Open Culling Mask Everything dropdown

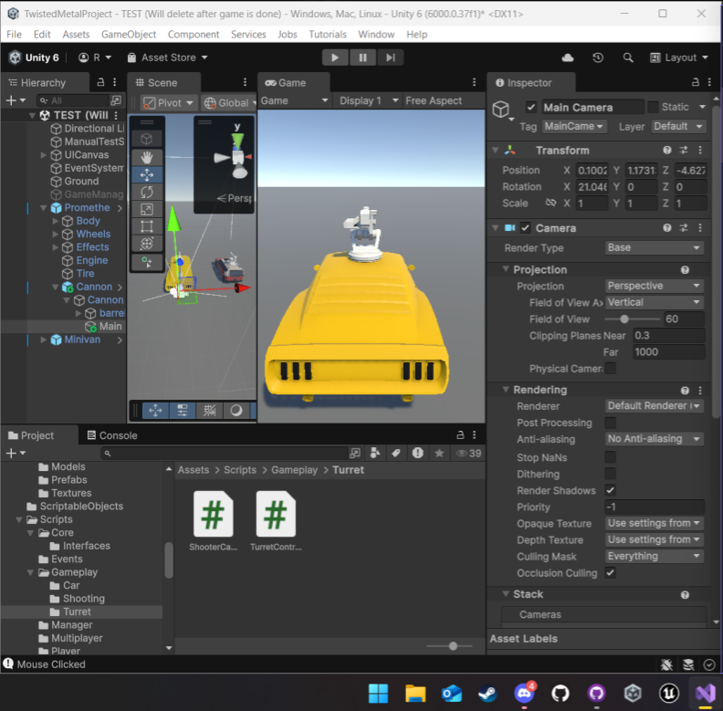654,556
